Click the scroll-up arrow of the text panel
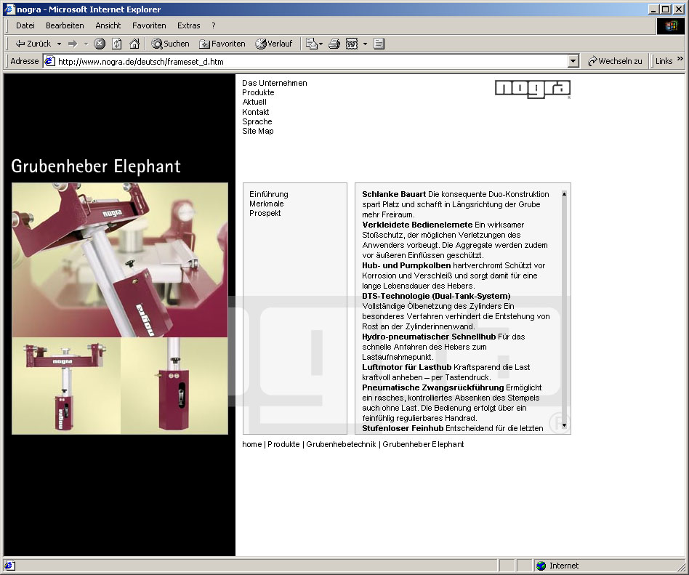Image resolution: width=689 pixels, height=575 pixels. (x=564, y=194)
